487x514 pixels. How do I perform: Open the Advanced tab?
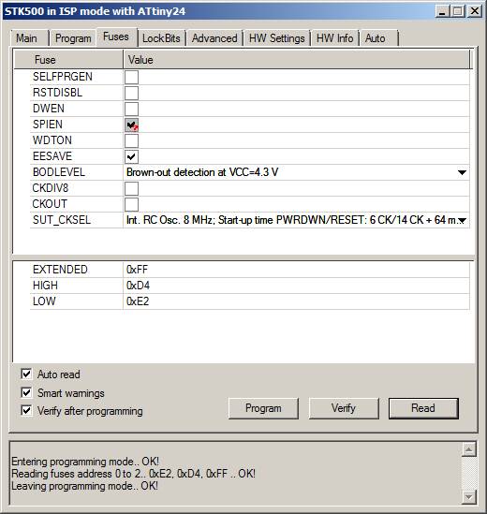coord(214,38)
